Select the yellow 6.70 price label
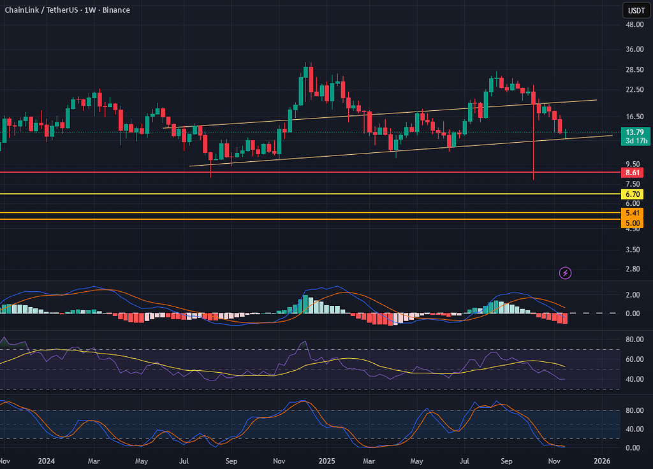 coord(634,194)
